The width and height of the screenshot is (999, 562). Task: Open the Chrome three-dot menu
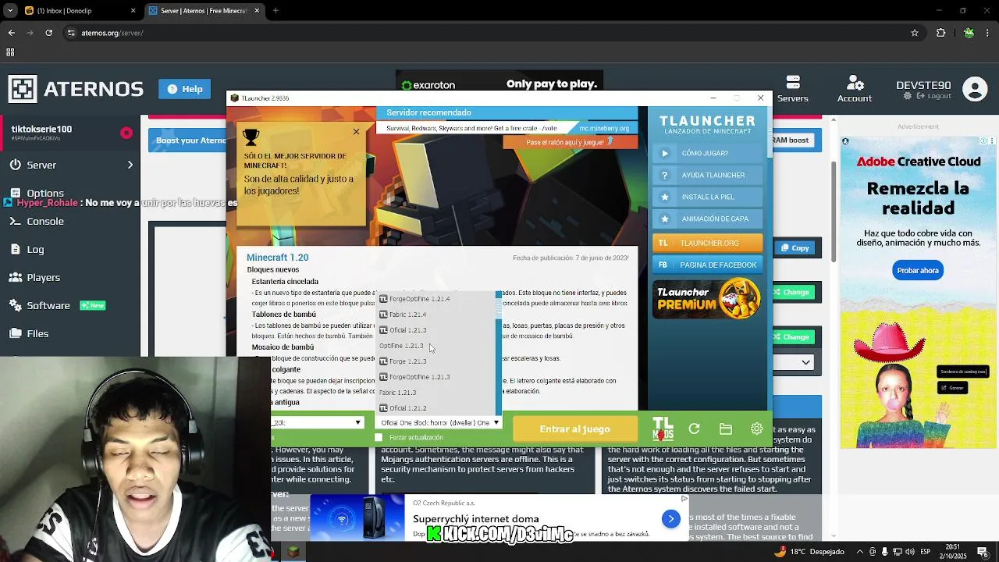click(x=988, y=33)
